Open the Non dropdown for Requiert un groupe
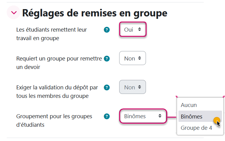 133,58
